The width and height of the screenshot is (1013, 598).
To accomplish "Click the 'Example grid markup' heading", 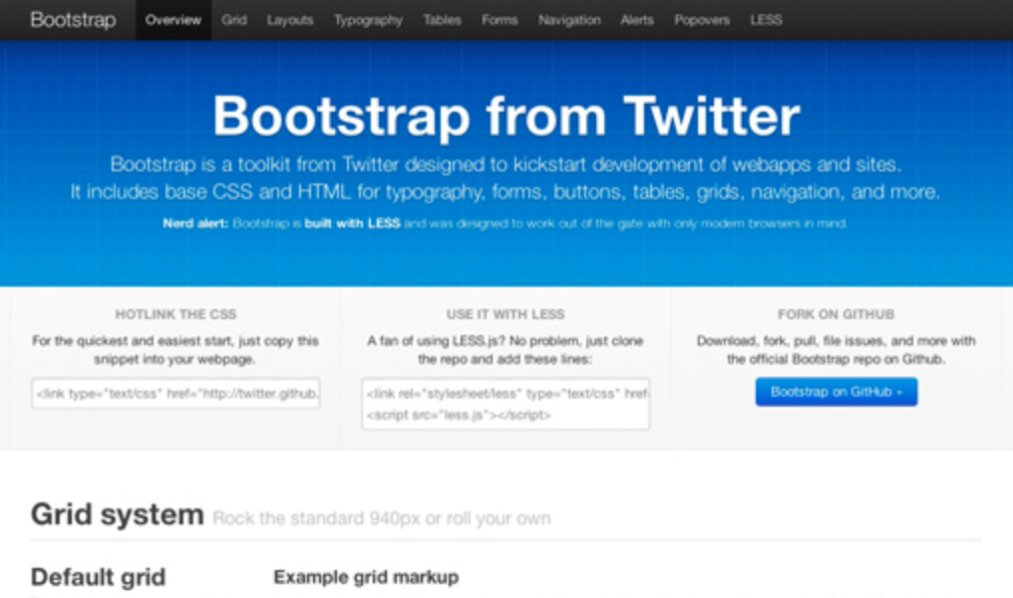I will point(366,577).
